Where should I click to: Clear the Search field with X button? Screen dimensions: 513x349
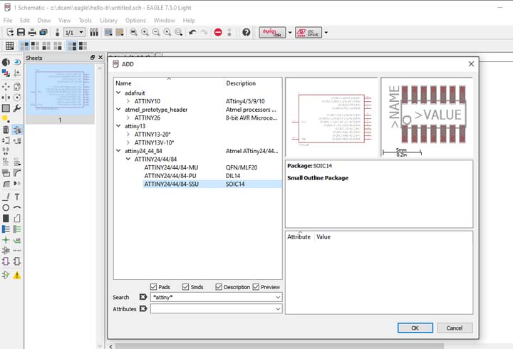(143, 297)
